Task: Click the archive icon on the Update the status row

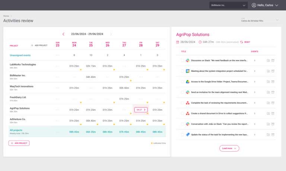Action: tap(273, 135)
